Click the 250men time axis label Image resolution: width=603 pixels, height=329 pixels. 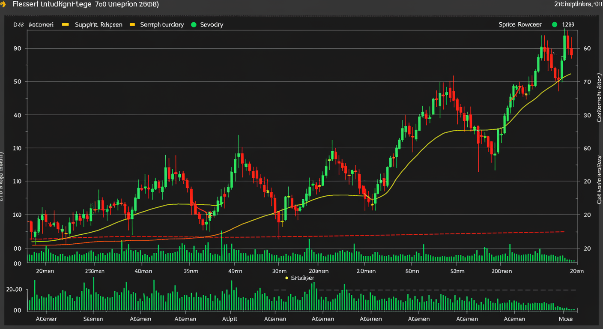95,271
